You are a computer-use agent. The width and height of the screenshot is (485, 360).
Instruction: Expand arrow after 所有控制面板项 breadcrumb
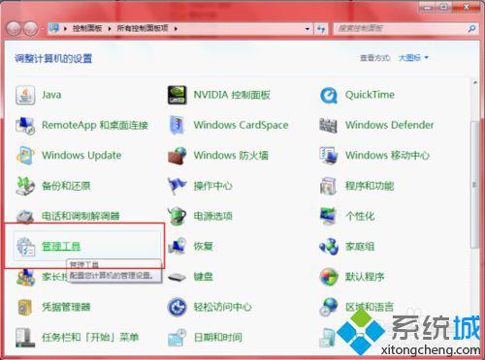(176, 29)
